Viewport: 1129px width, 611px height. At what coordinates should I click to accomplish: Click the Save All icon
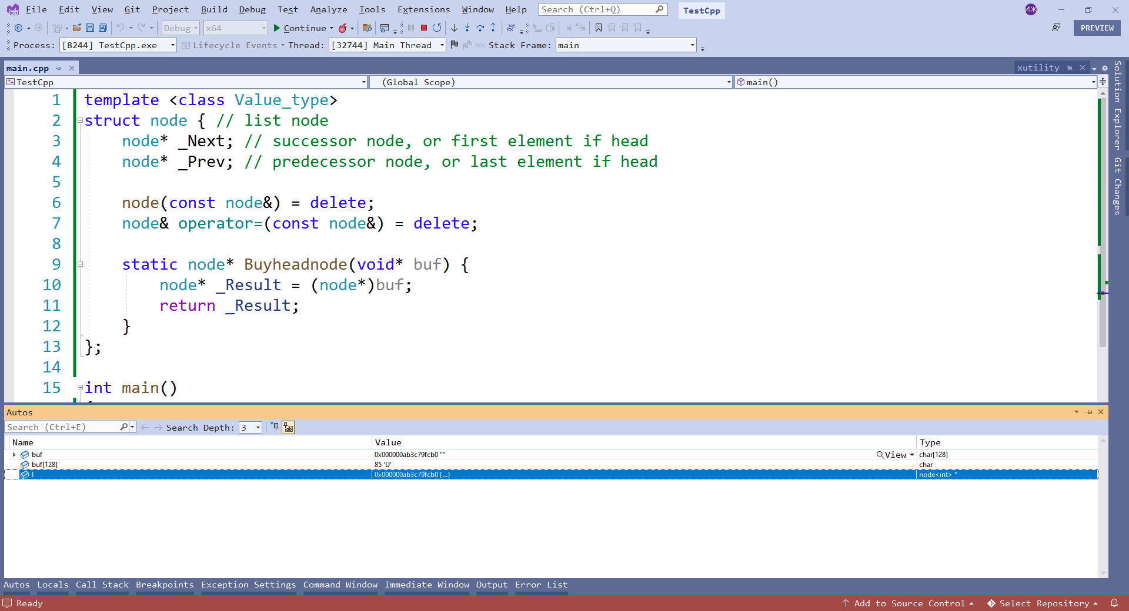click(x=103, y=28)
